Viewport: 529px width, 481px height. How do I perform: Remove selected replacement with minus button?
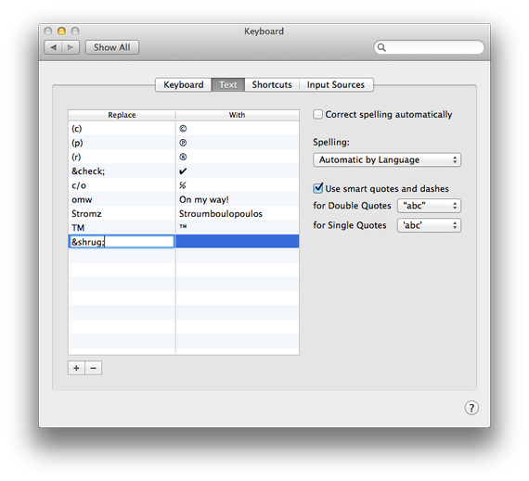click(x=94, y=368)
